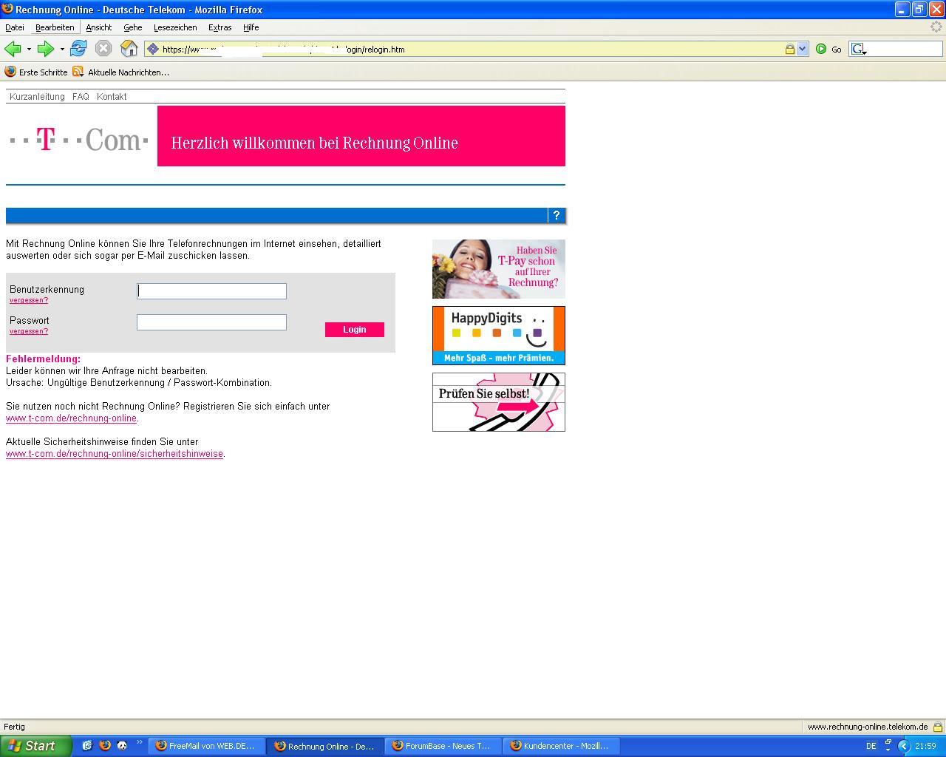Switch to Rechnung Online taskbar window
The width and height of the screenshot is (946, 757).
click(325, 746)
